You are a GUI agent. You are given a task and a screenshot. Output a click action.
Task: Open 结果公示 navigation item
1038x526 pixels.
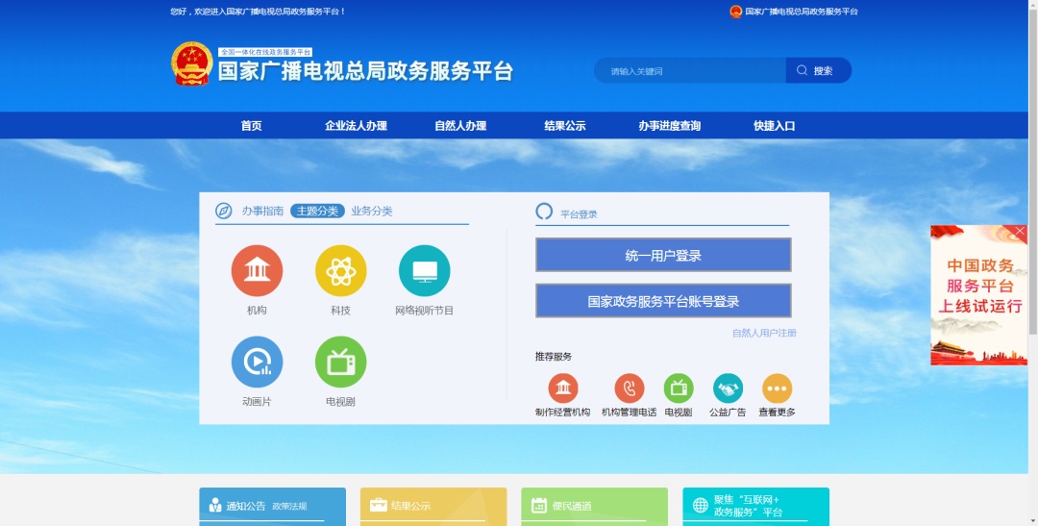[565, 126]
